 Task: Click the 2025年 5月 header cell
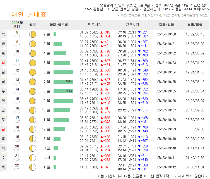coord(17,25)
